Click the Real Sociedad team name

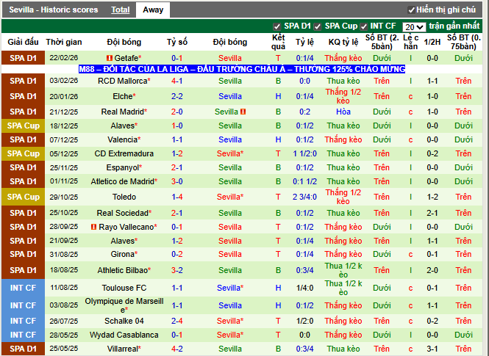[123, 213]
